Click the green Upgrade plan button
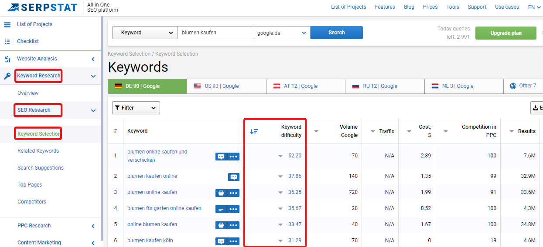The image size is (543, 247). tap(506, 33)
